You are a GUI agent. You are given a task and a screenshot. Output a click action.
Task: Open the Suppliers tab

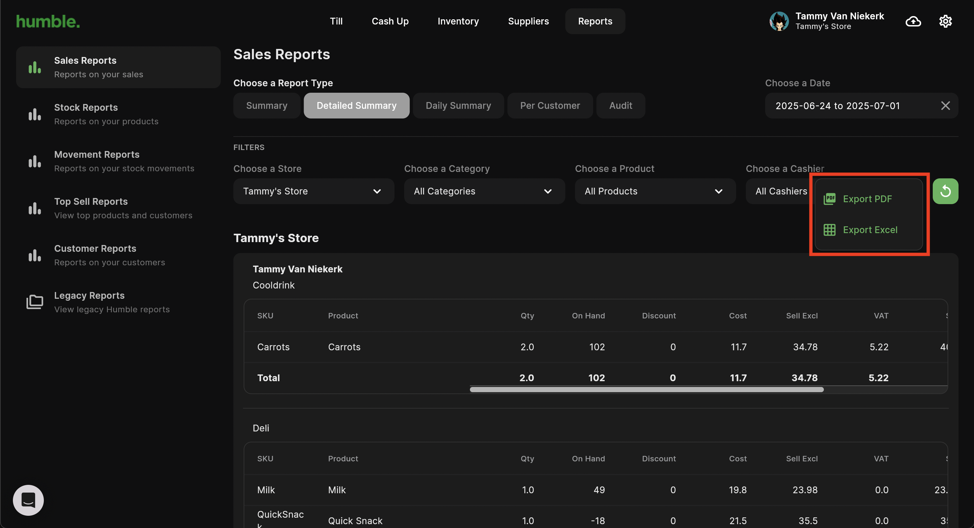[528, 22]
